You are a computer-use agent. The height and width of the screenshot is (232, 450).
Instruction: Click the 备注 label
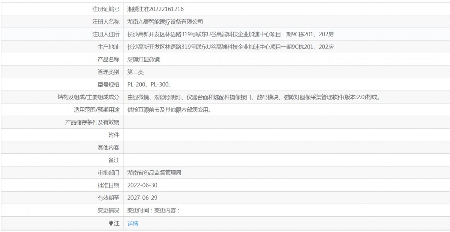click(x=114, y=160)
